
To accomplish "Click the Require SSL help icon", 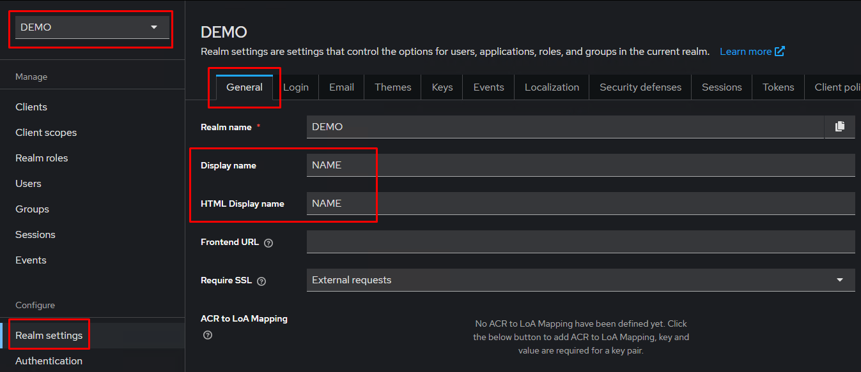I will click(x=261, y=281).
